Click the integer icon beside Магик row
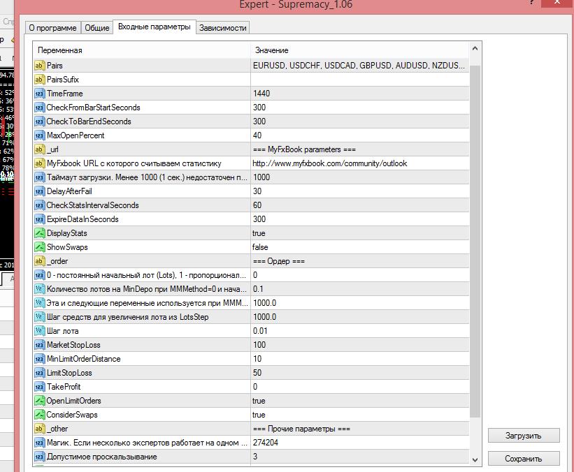This screenshot has width=574, height=472. point(39,443)
